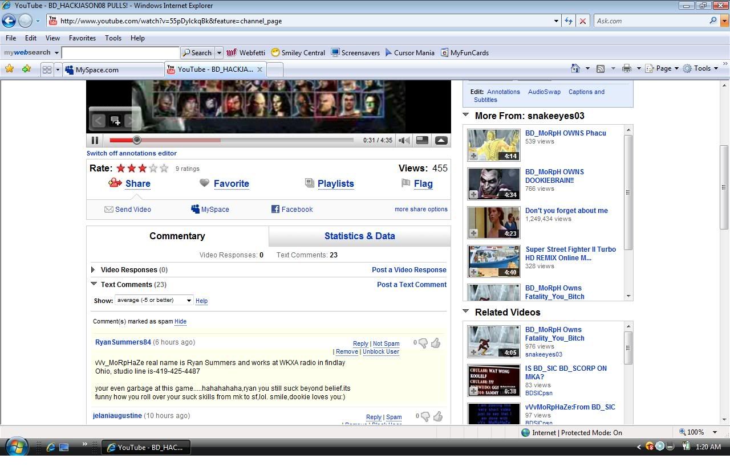
Task: Open BD_MoRpH OWNS Phacu thumbnail
Action: pos(493,145)
